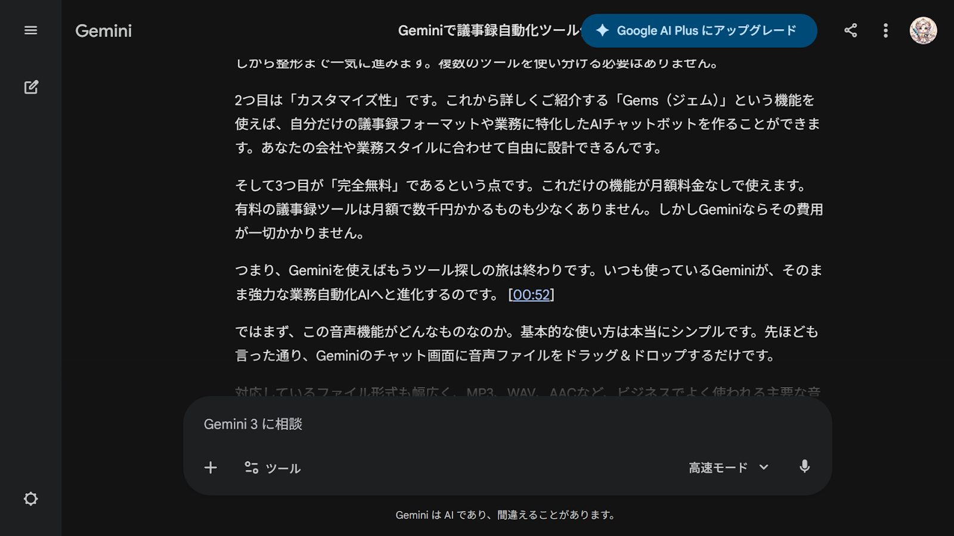Open the ツール tools menu
The width and height of the screenshot is (954, 536).
(272, 468)
